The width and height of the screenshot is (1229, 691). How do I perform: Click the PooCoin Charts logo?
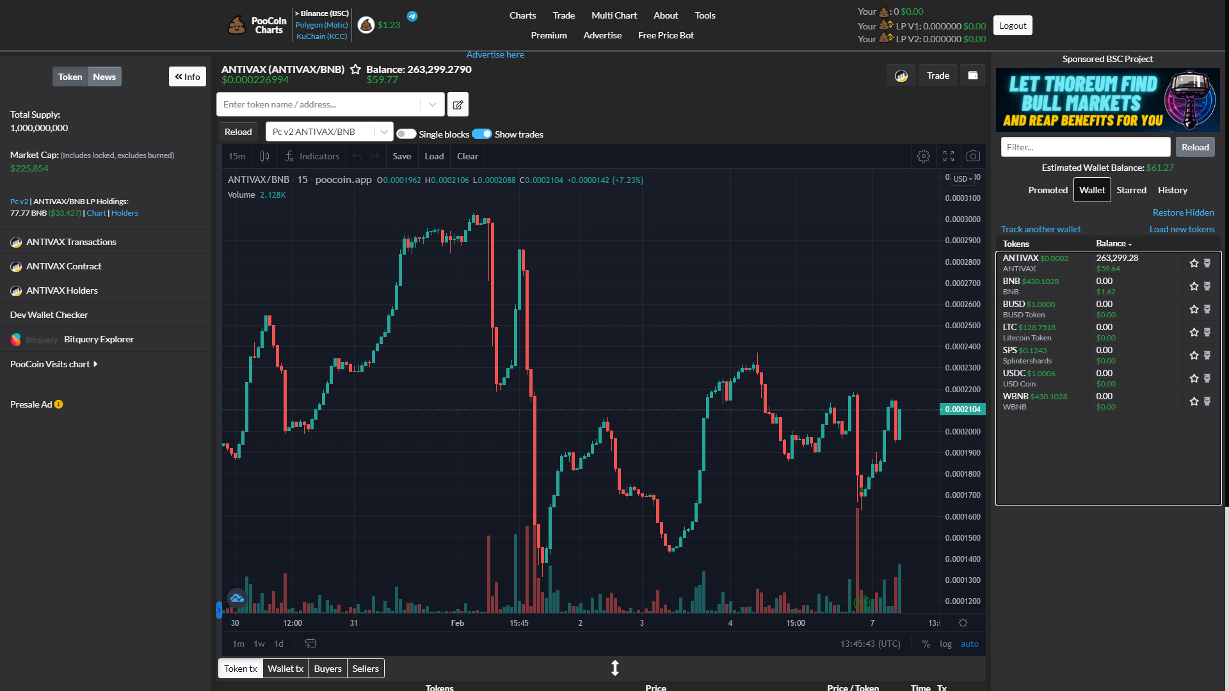coord(257,26)
